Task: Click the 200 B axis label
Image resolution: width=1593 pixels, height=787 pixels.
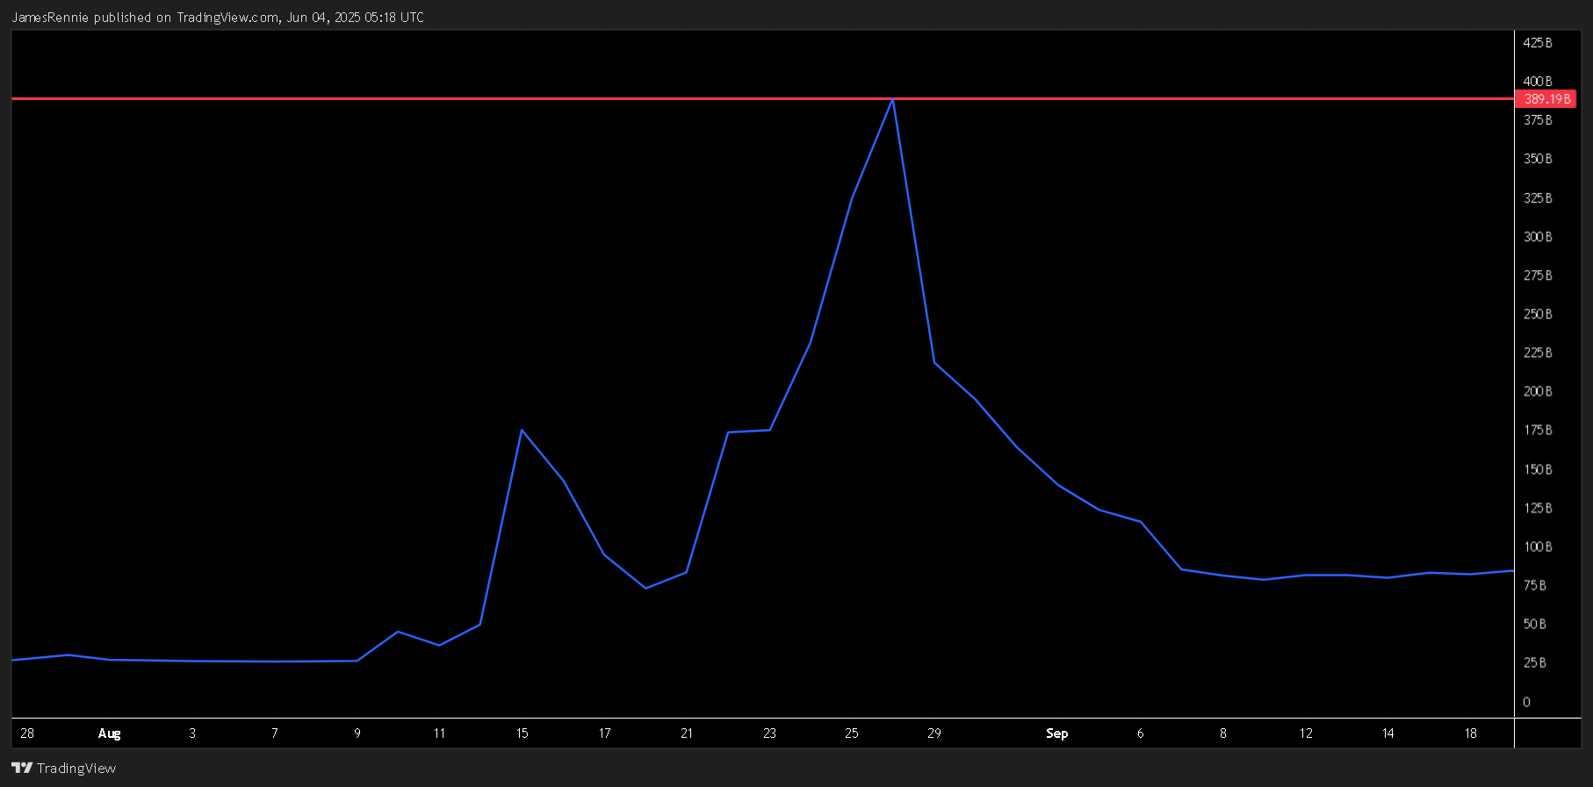Action: coord(1538,391)
